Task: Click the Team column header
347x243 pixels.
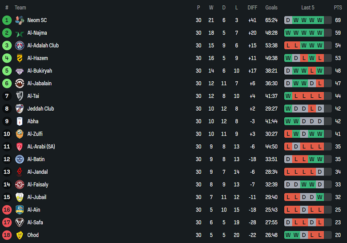Action: [20, 8]
